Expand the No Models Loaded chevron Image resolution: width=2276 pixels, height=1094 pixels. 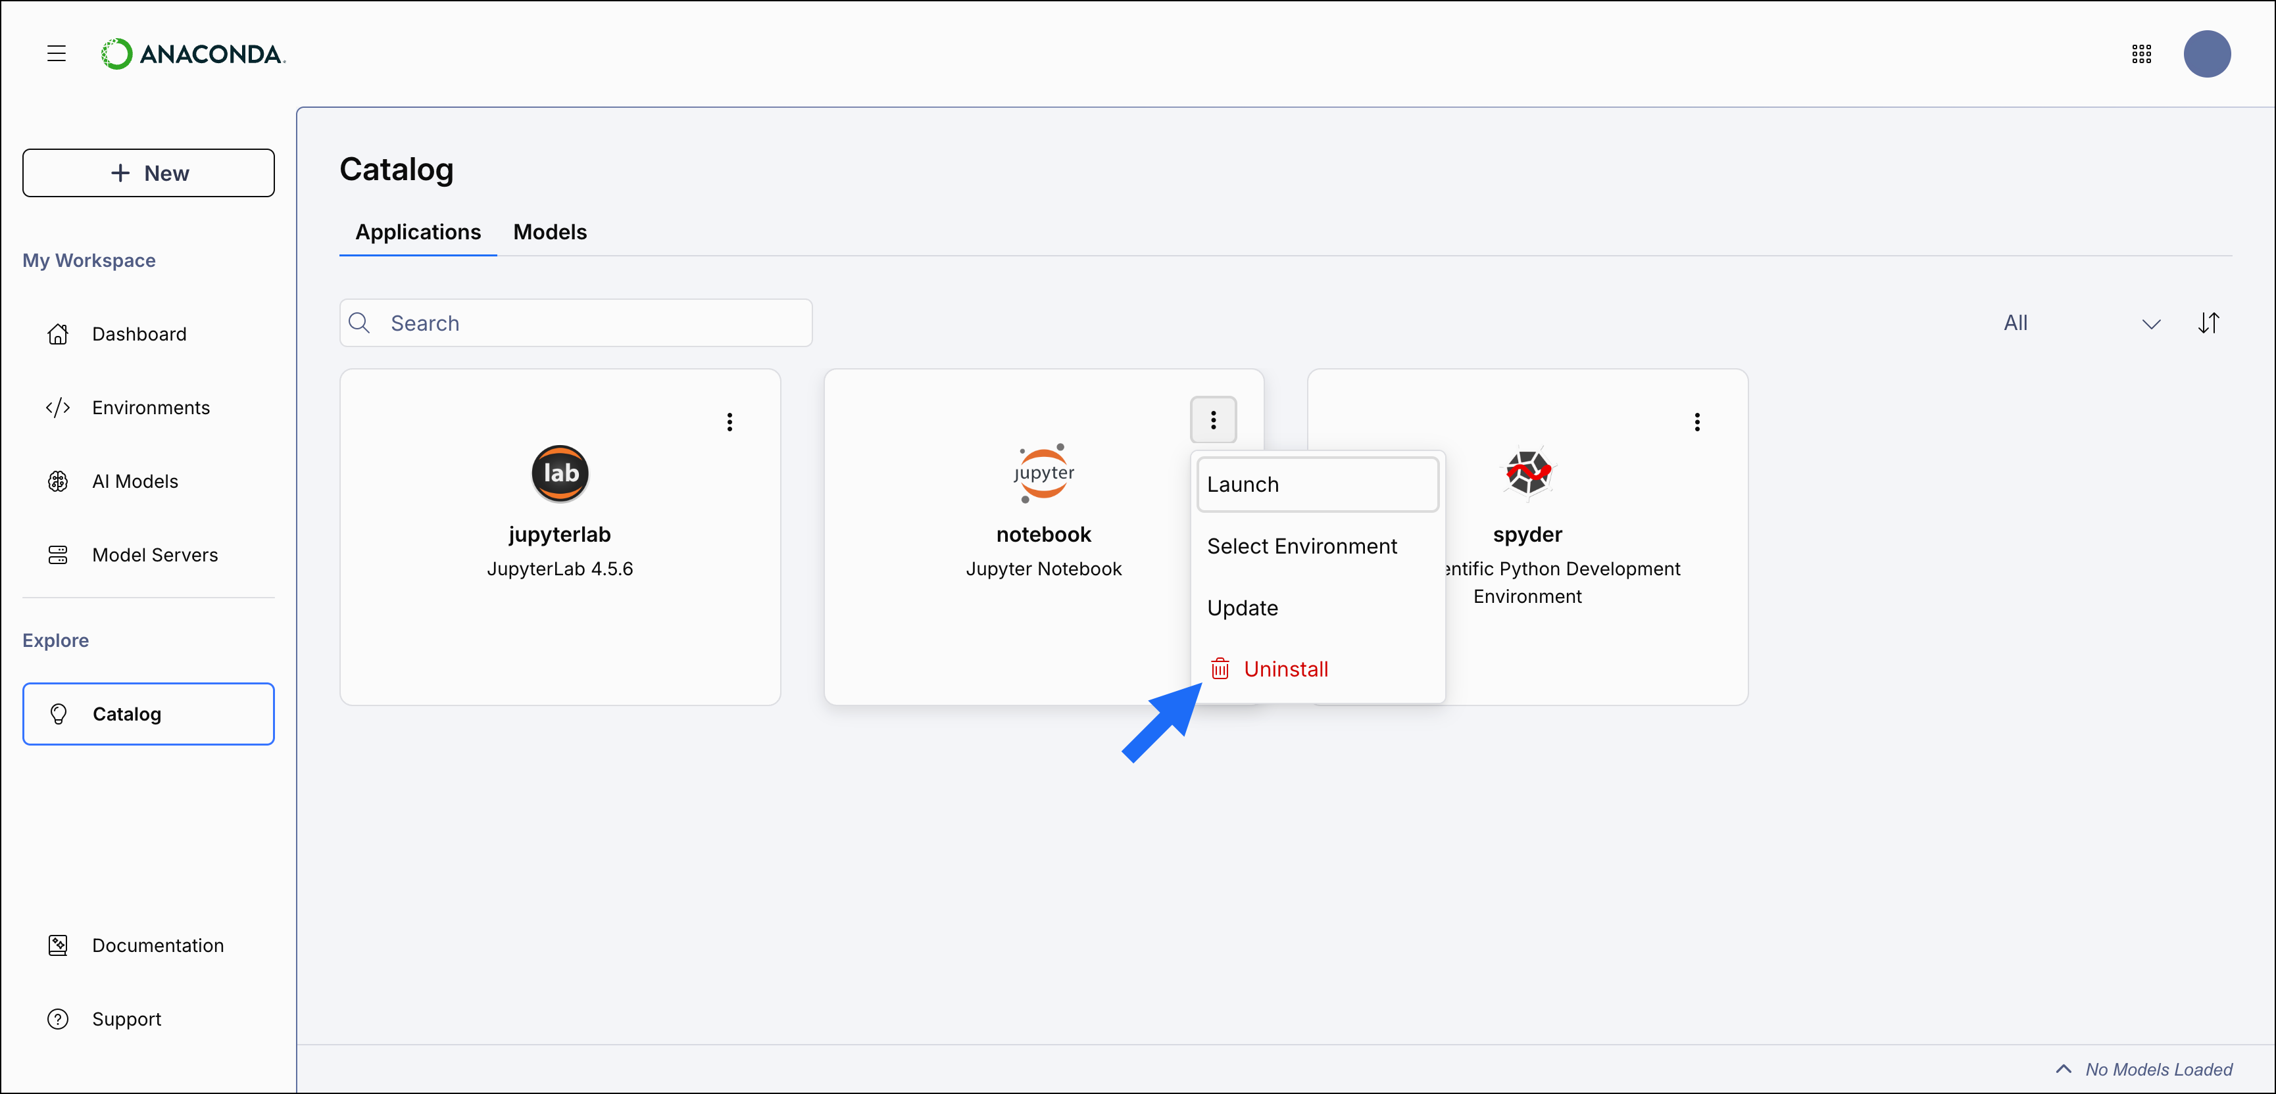2063,1068
